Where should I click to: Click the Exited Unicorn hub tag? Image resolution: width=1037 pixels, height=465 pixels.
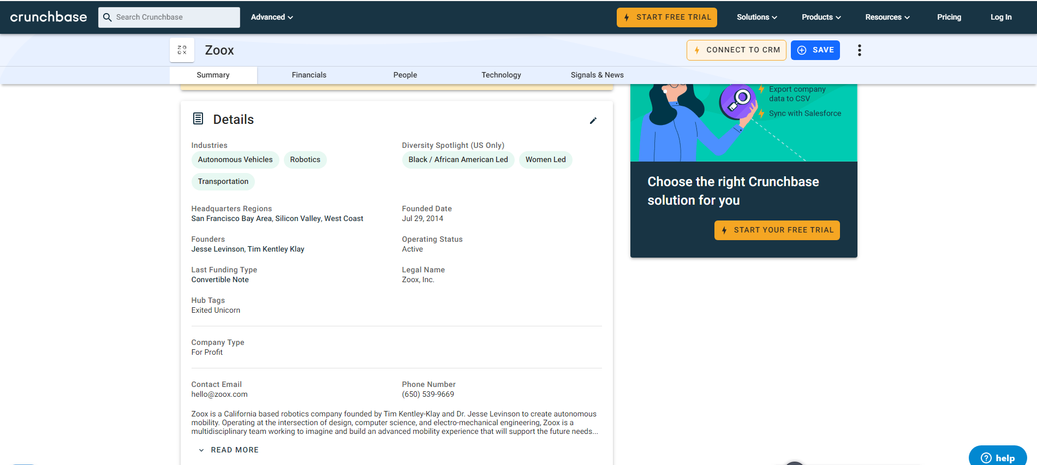point(216,311)
